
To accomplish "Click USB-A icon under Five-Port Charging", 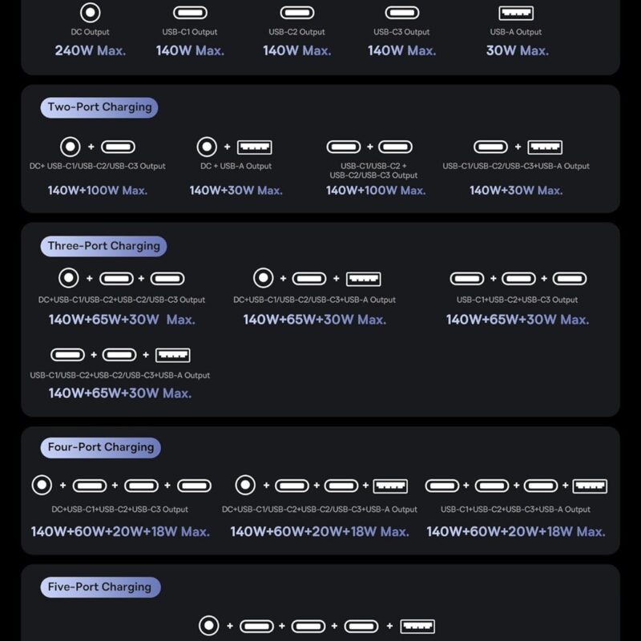I will pos(417,627).
